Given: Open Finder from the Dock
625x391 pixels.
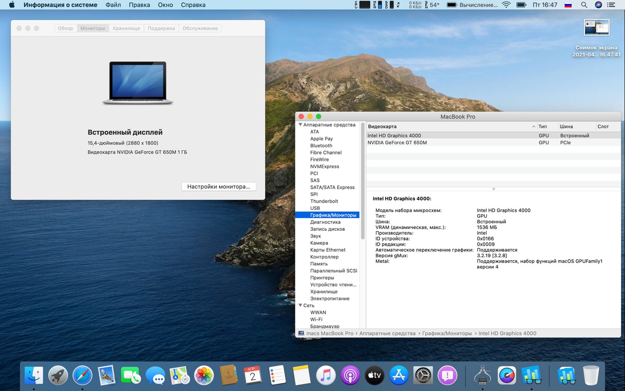Looking at the screenshot, I should click(x=34, y=376).
